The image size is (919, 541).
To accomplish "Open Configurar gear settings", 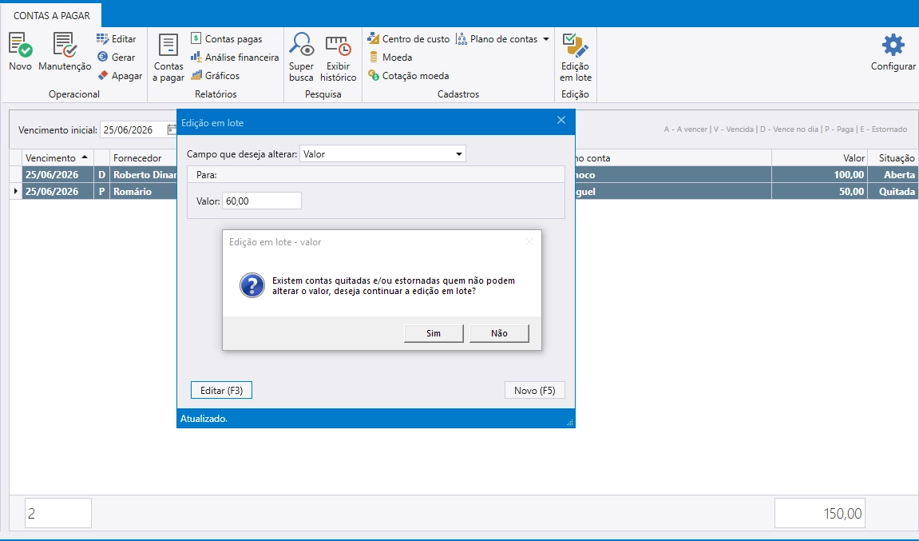I will click(x=893, y=52).
